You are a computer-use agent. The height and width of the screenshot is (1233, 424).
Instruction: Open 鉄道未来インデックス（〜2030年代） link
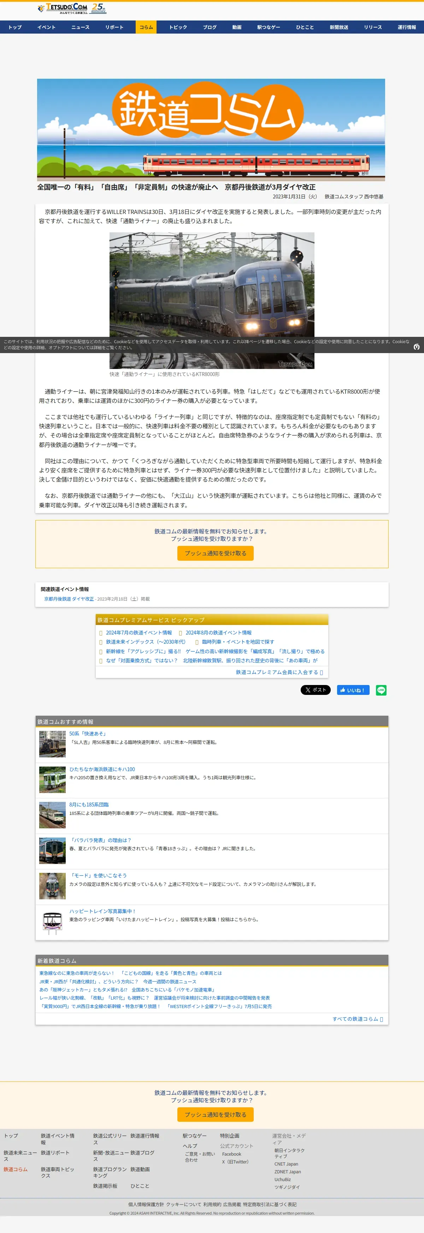click(x=146, y=641)
